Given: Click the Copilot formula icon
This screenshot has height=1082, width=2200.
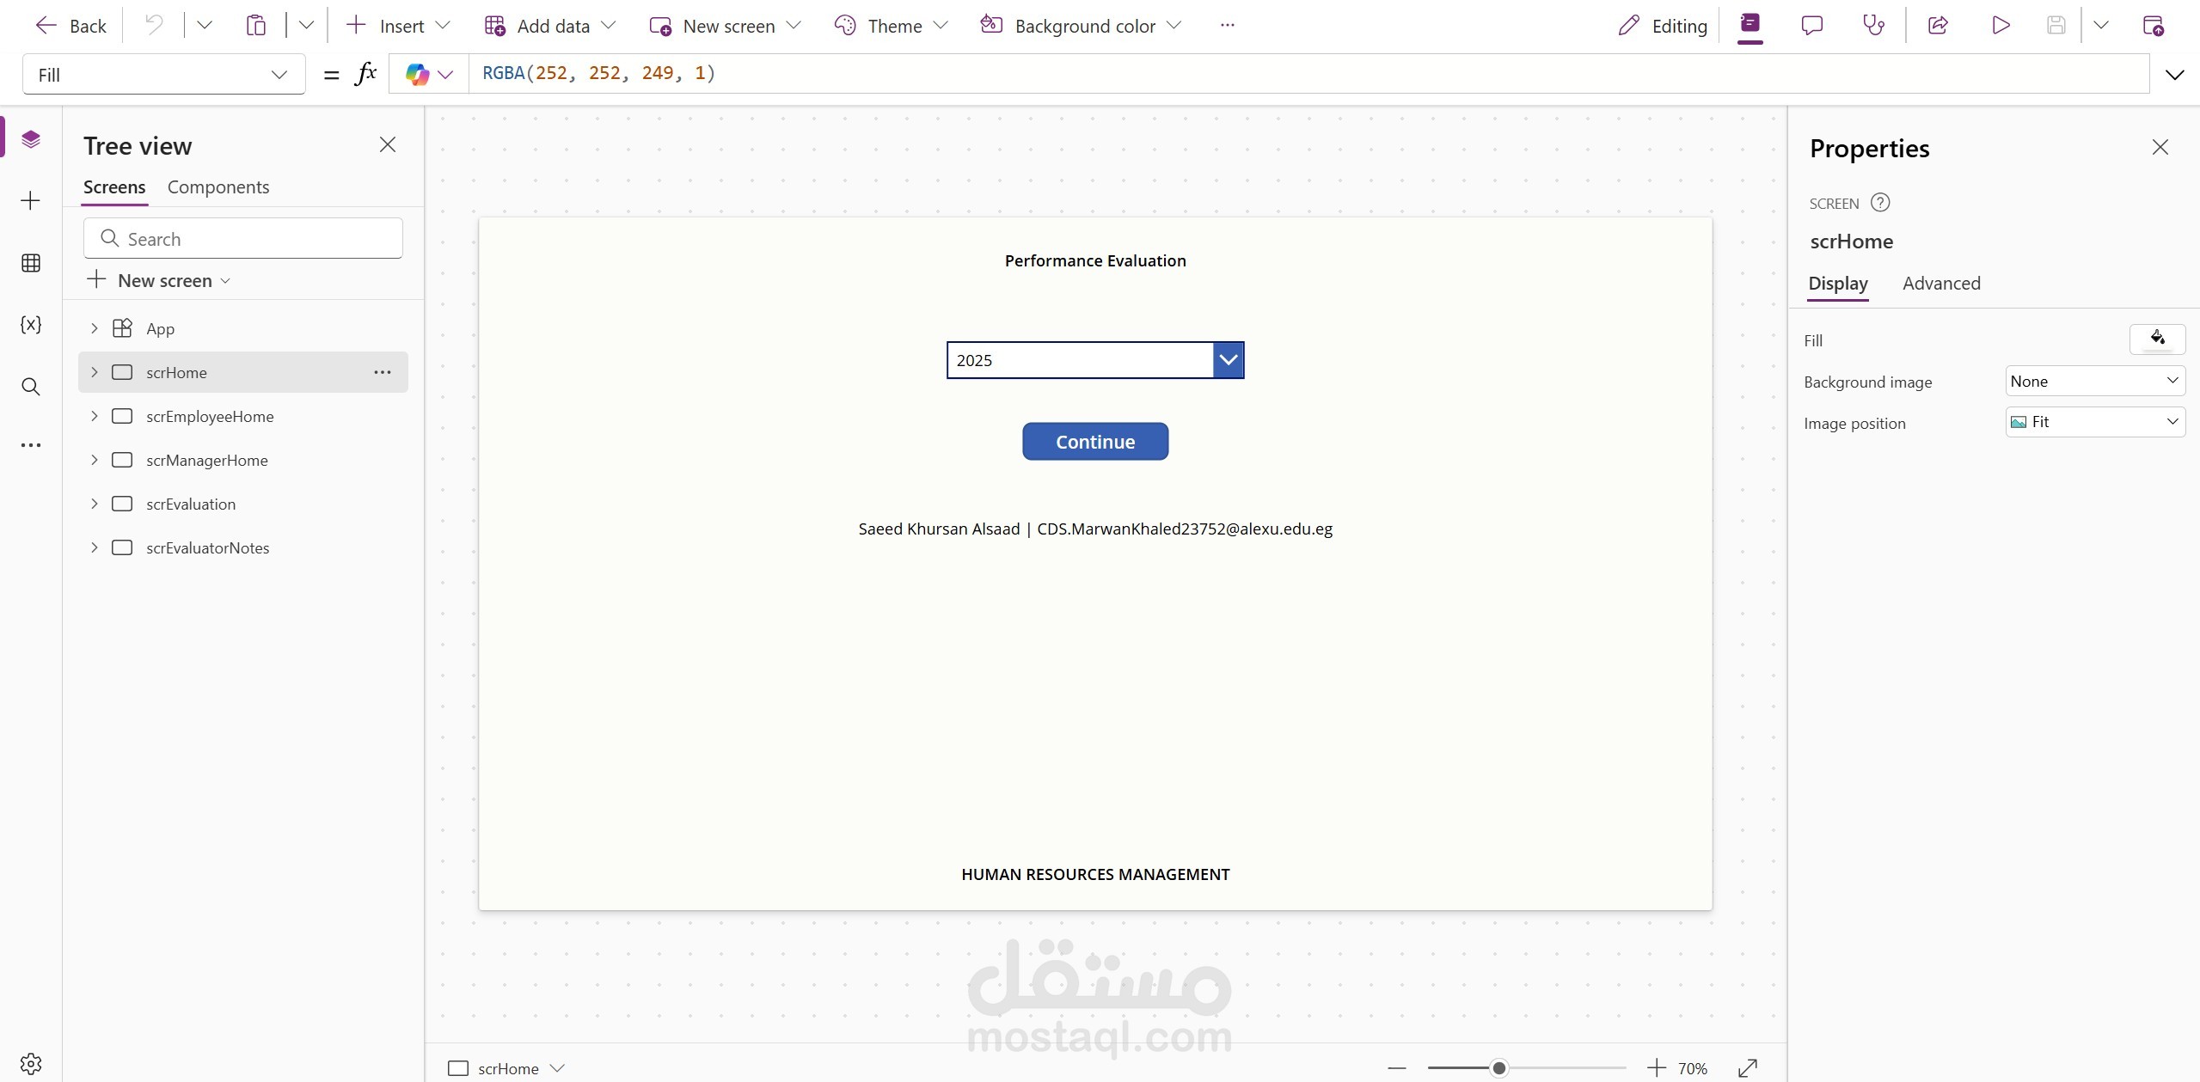Looking at the screenshot, I should tap(418, 75).
